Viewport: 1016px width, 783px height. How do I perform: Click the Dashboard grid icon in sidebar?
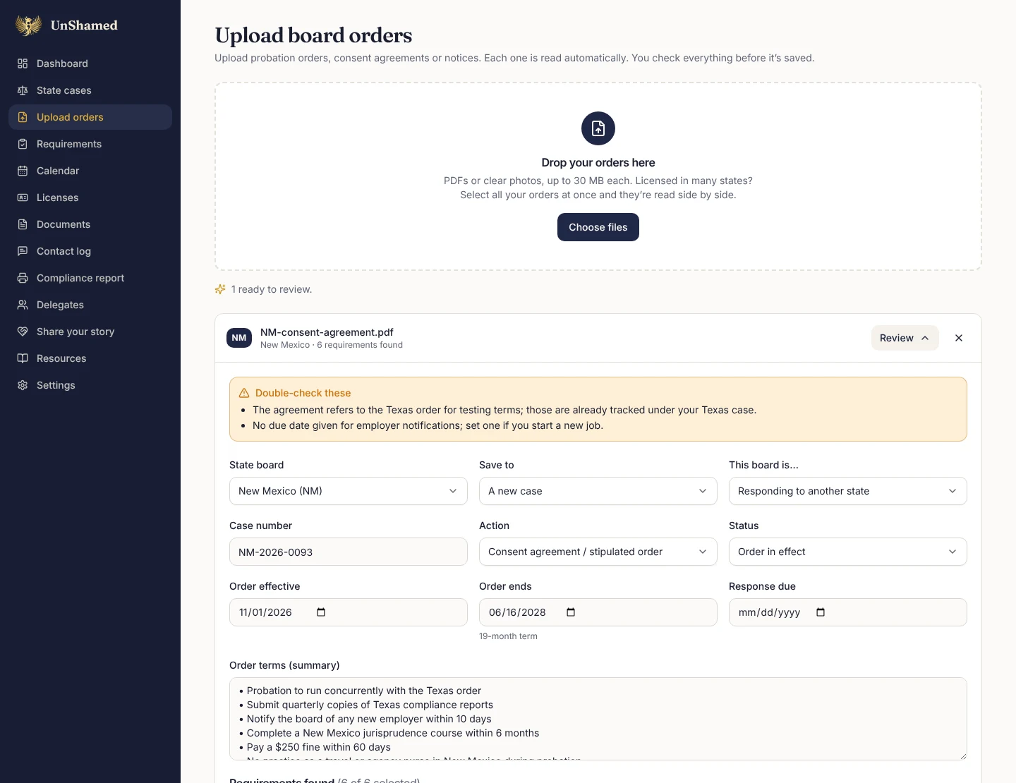[x=23, y=63]
